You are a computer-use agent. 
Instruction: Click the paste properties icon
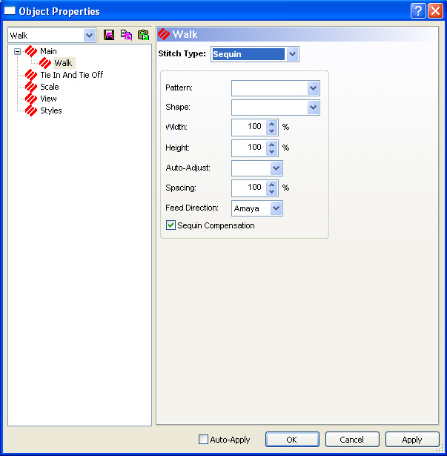143,35
